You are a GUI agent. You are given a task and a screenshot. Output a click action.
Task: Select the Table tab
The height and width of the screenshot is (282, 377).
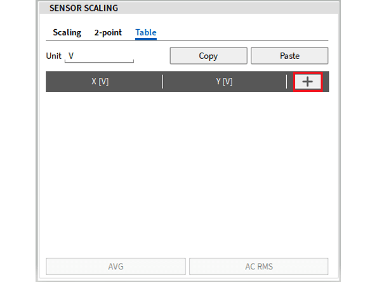click(x=146, y=32)
